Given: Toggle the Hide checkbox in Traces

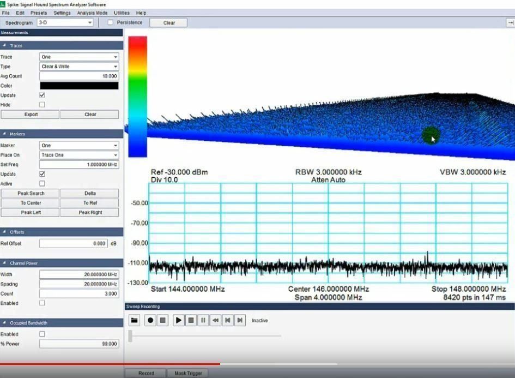Looking at the screenshot, I should pyautogui.click(x=42, y=105).
